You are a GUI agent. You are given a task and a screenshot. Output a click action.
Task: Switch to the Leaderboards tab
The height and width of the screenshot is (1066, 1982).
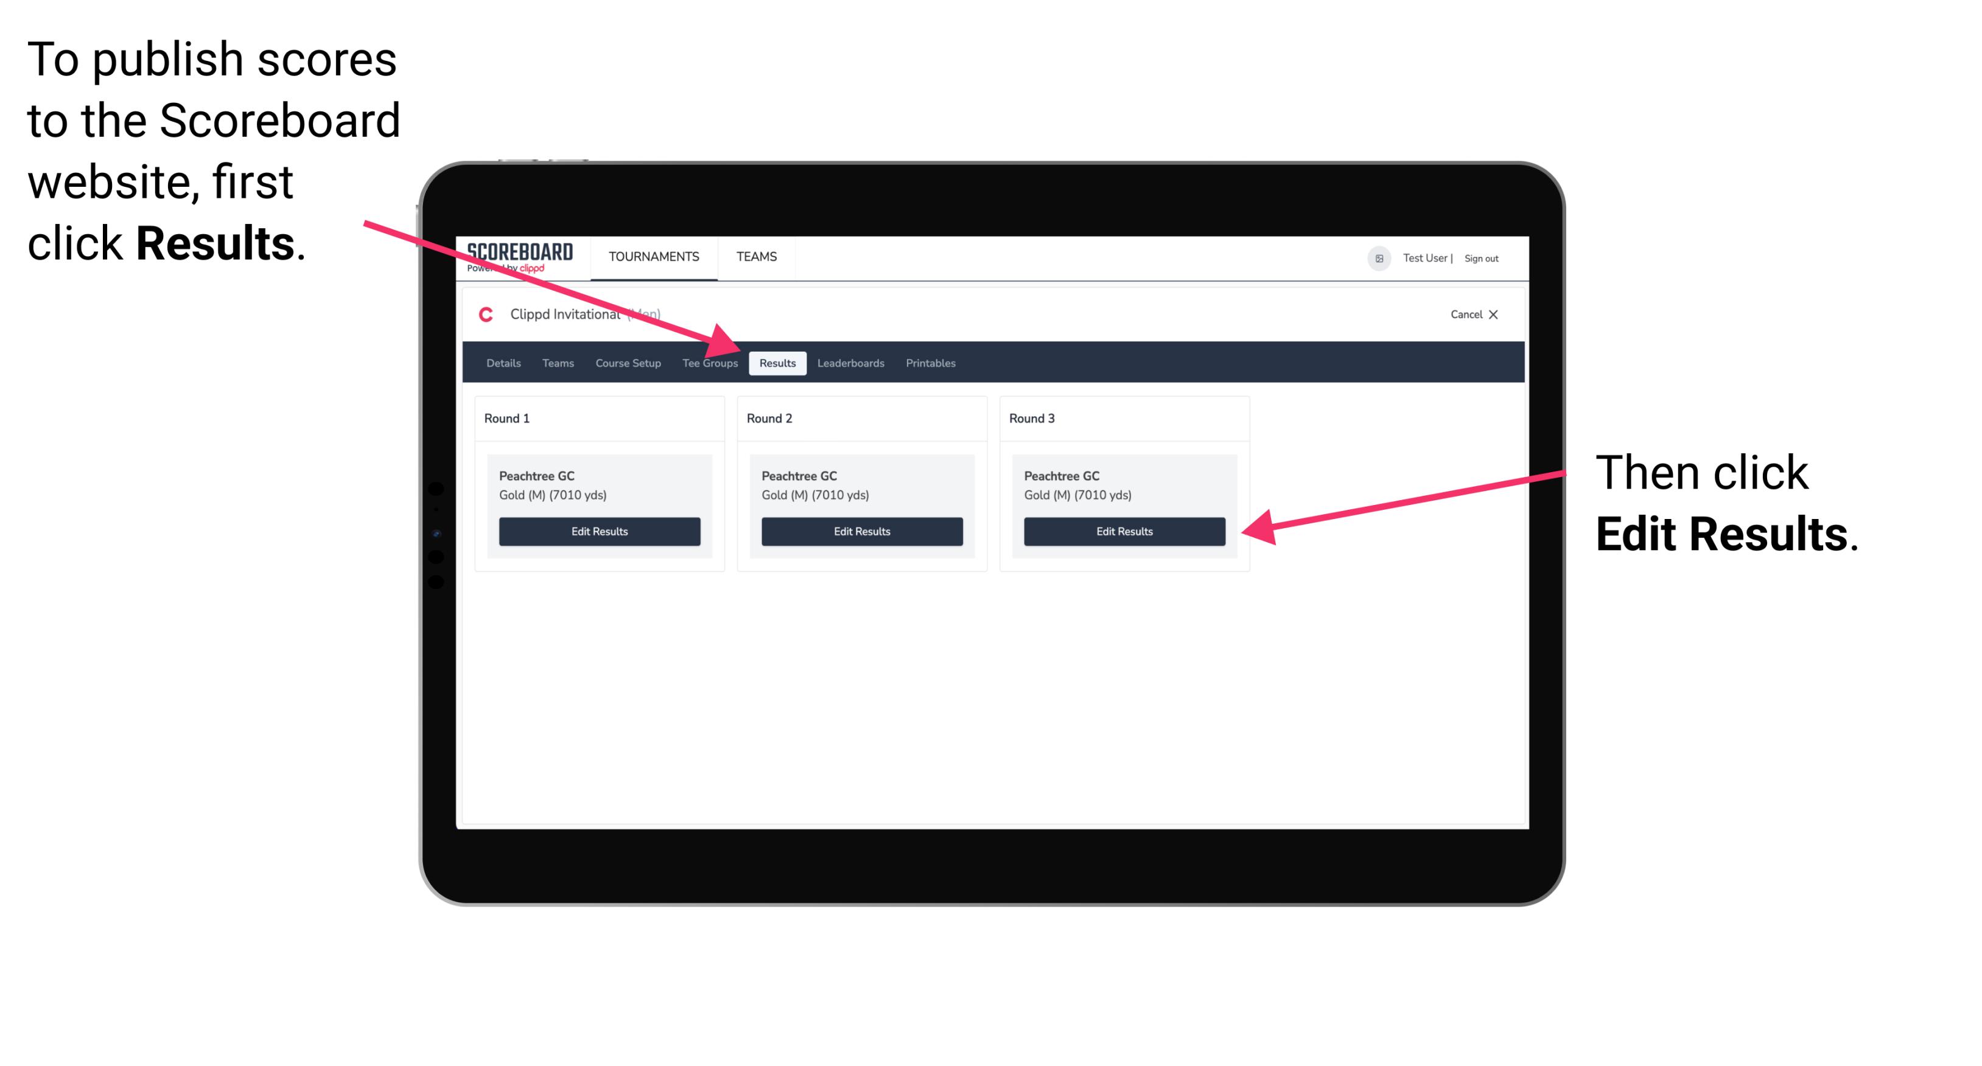pos(851,364)
